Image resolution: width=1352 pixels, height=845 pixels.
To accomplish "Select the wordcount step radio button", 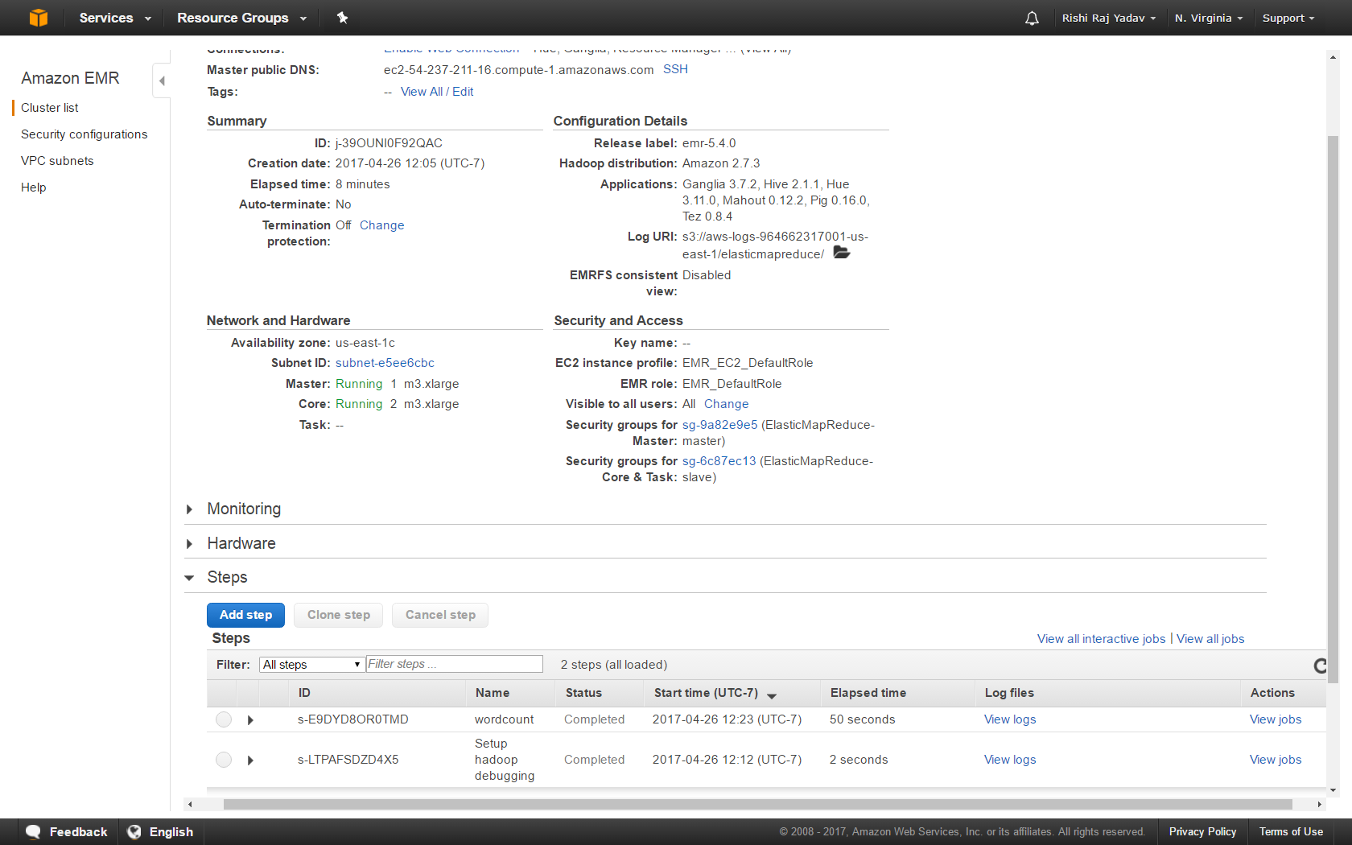I will pos(224,719).
